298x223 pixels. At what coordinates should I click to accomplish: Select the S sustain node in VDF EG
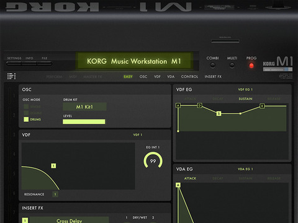(219, 113)
